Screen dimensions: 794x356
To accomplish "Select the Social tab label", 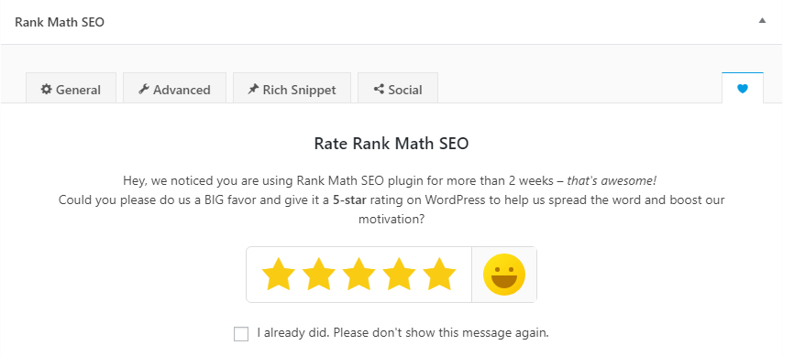I will 405,90.
